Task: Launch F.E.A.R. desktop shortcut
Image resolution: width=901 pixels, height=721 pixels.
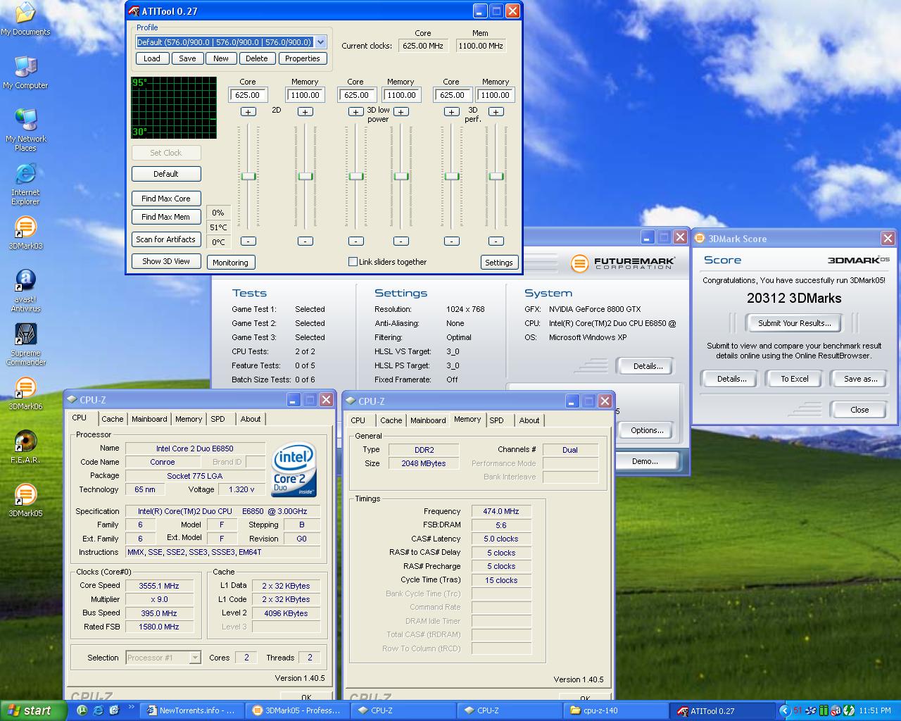Action: tap(25, 447)
